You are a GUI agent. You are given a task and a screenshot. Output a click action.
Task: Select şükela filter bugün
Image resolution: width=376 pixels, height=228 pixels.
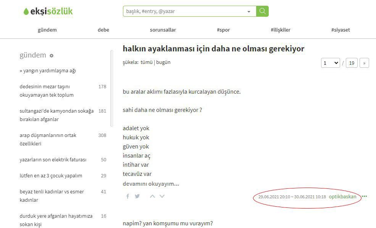click(163, 62)
